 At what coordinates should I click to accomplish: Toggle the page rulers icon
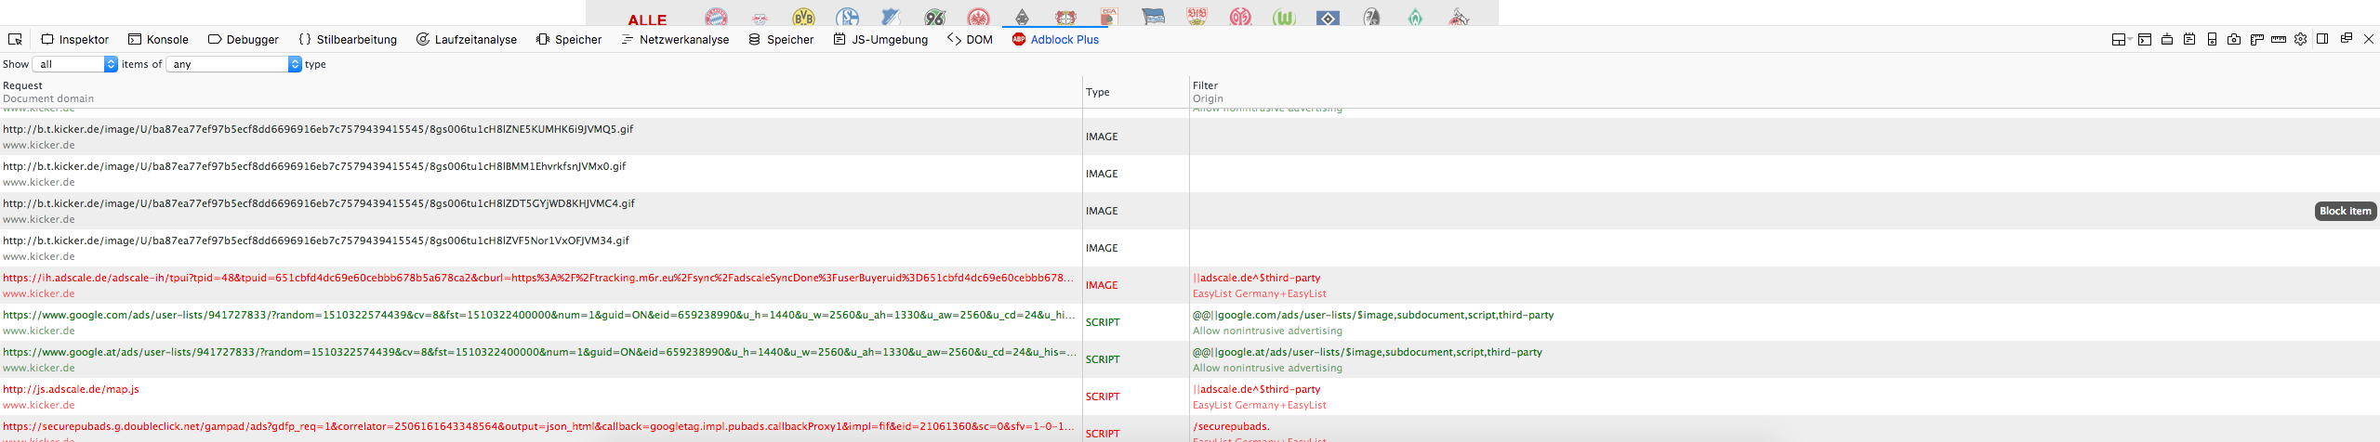pos(2256,39)
